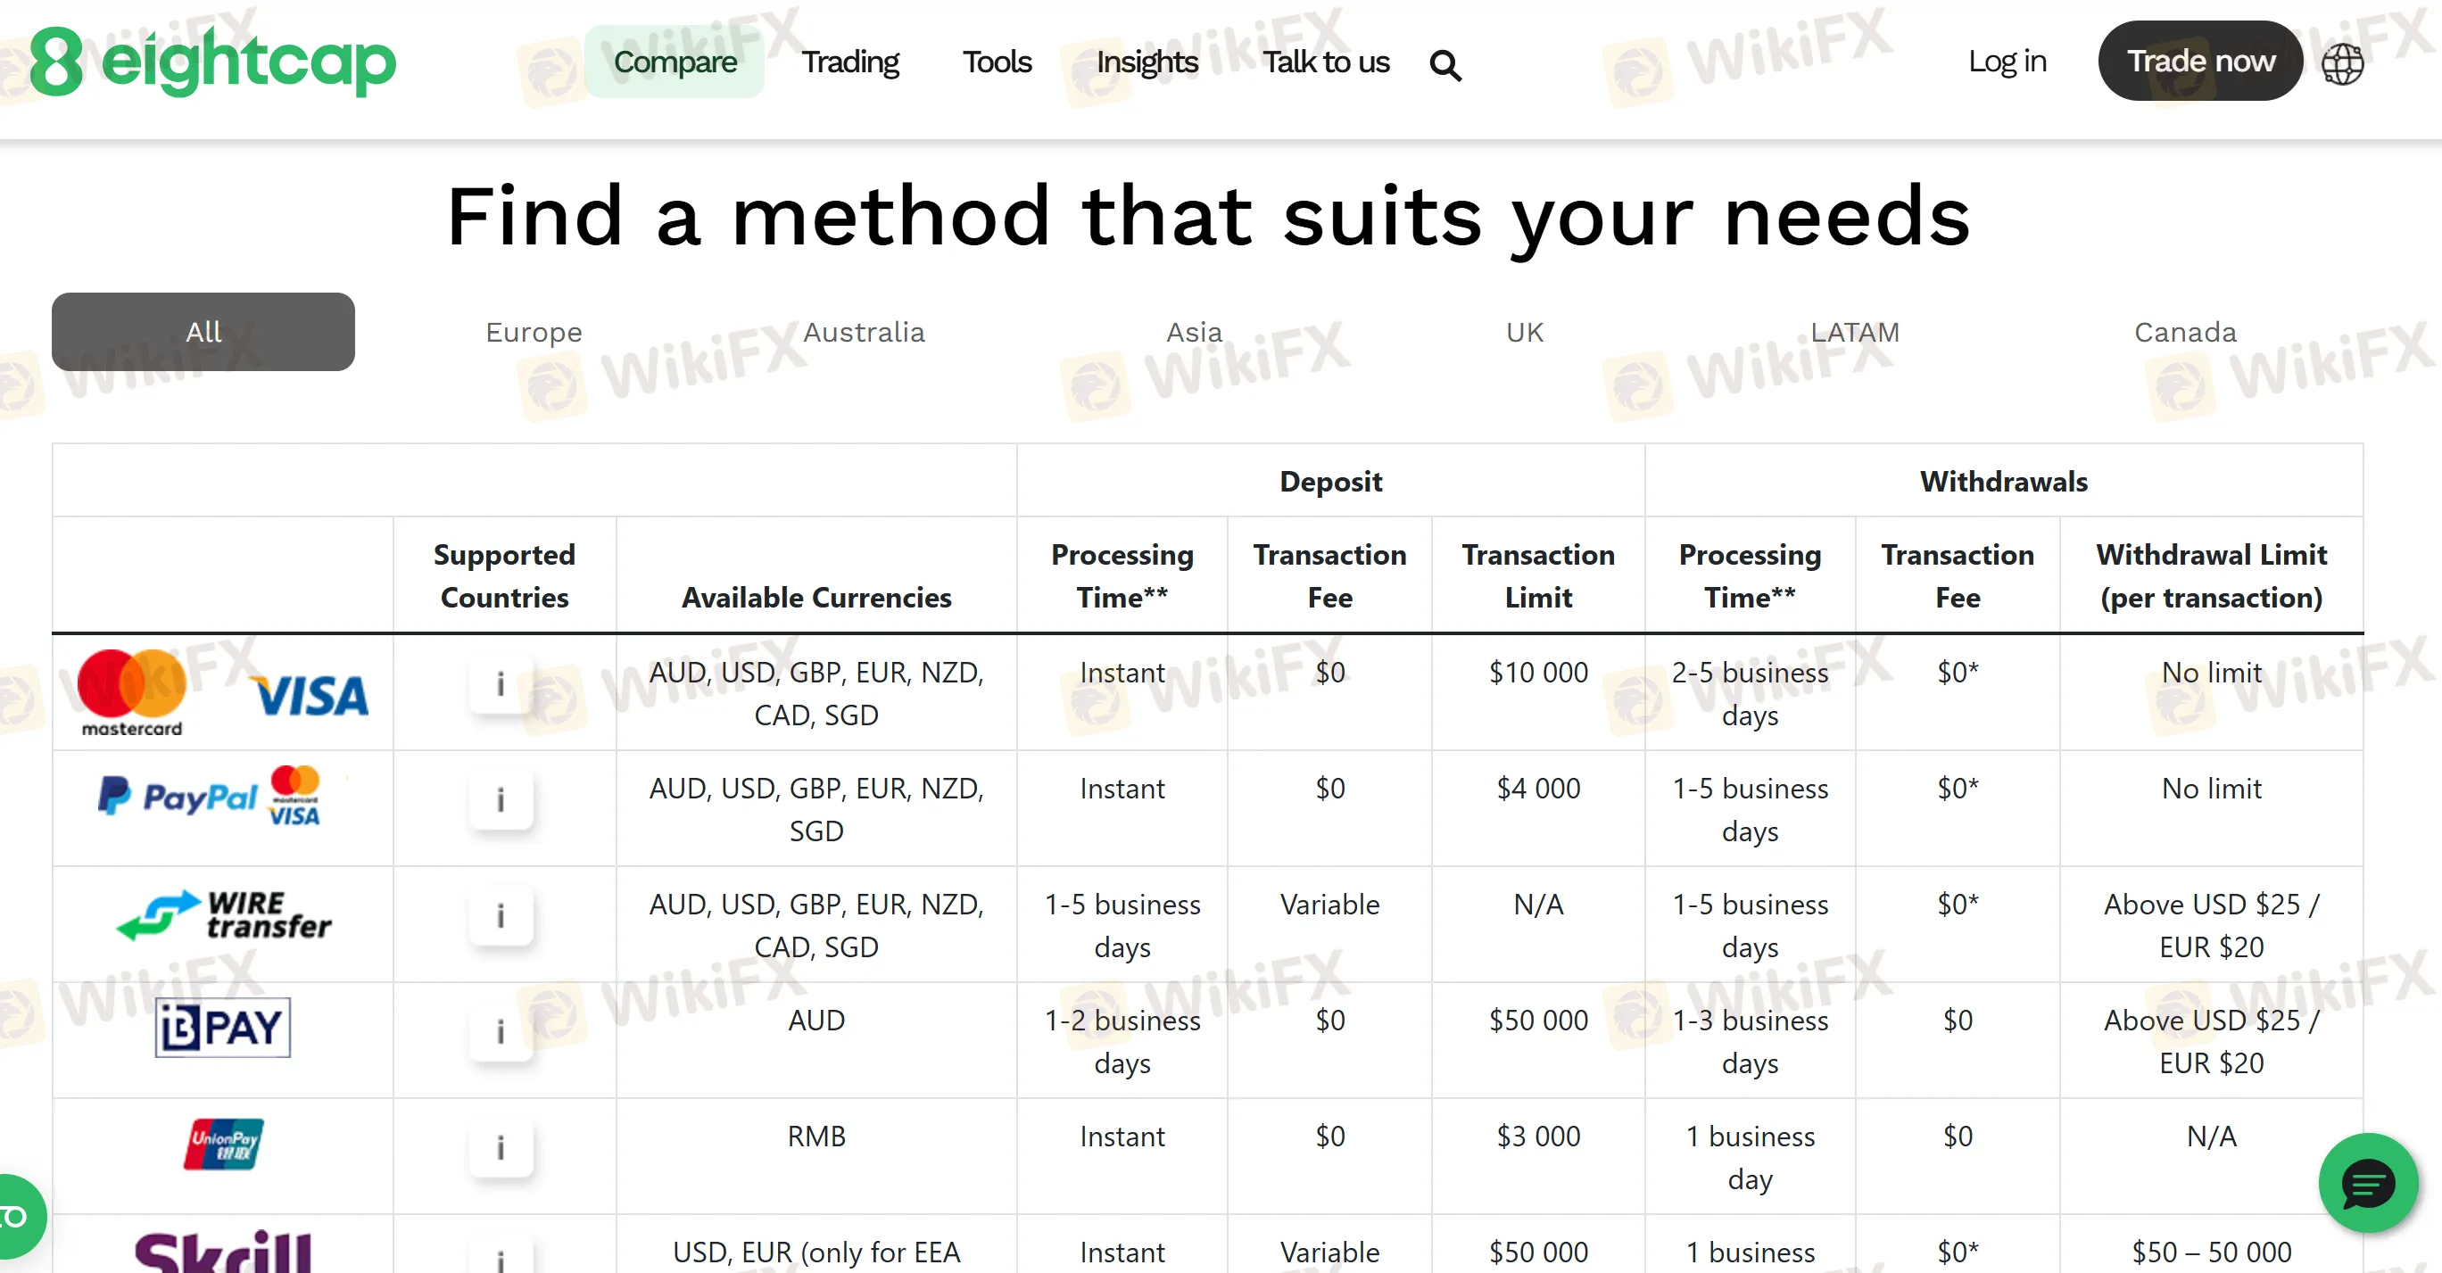Viewport: 2442px width, 1273px height.
Task: Open the Insights menu
Action: (1146, 62)
